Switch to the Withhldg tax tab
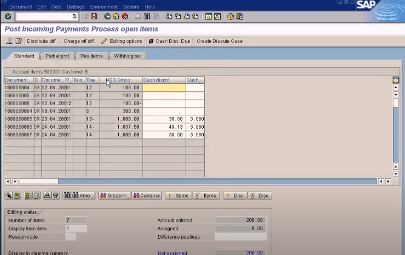The width and height of the screenshot is (405, 255). (x=127, y=56)
